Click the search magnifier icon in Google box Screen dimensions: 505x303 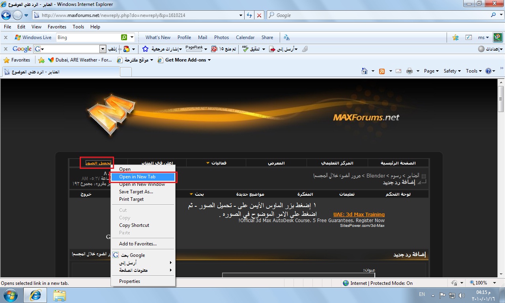(x=494, y=15)
